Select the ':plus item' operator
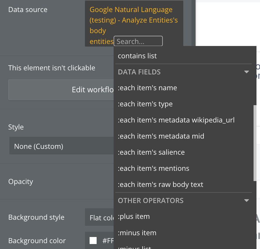 pos(134,216)
